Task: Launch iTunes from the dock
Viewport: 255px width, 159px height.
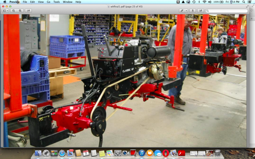Action: [141, 153]
